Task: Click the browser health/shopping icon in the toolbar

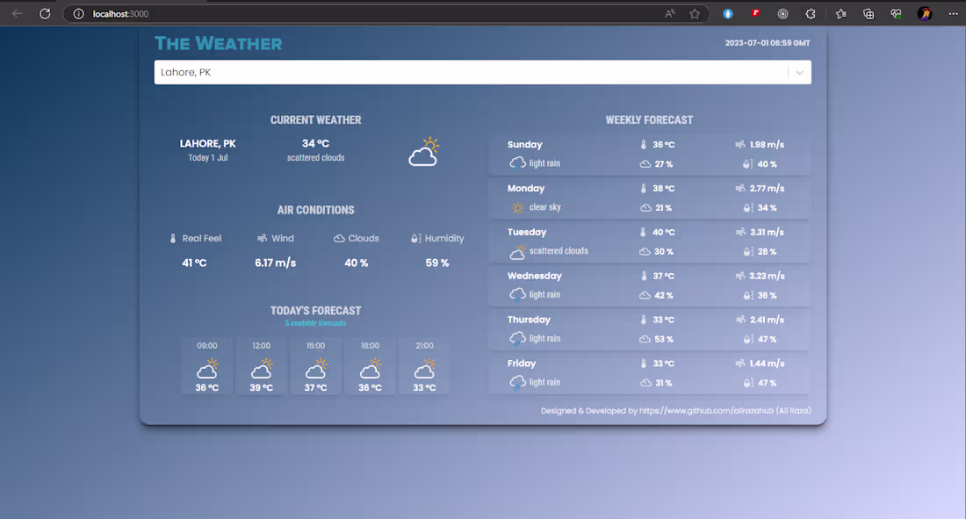Action: tap(895, 13)
